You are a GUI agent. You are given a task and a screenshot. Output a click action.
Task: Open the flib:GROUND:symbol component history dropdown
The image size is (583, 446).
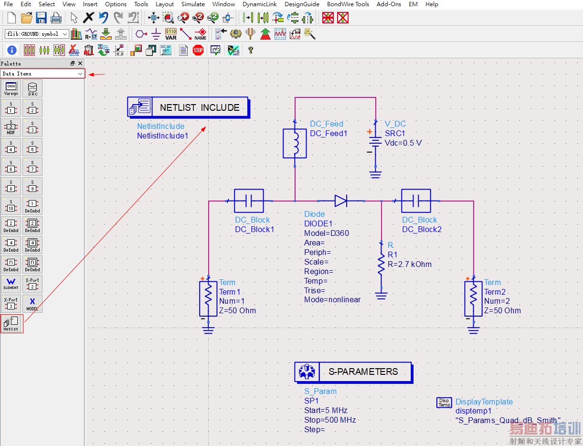65,34
